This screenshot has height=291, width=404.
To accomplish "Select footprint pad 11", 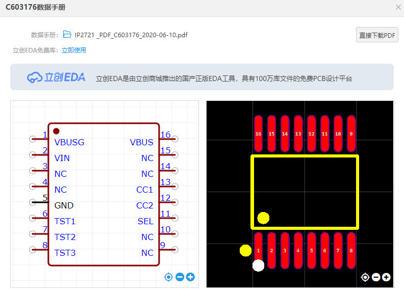I will [x=324, y=134].
